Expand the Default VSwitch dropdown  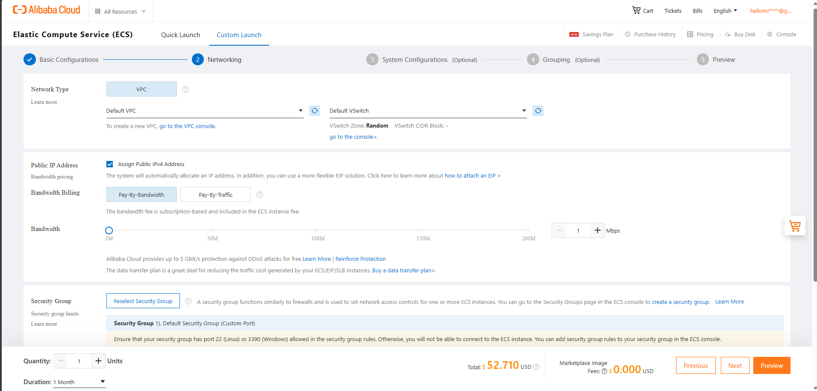(x=428, y=111)
